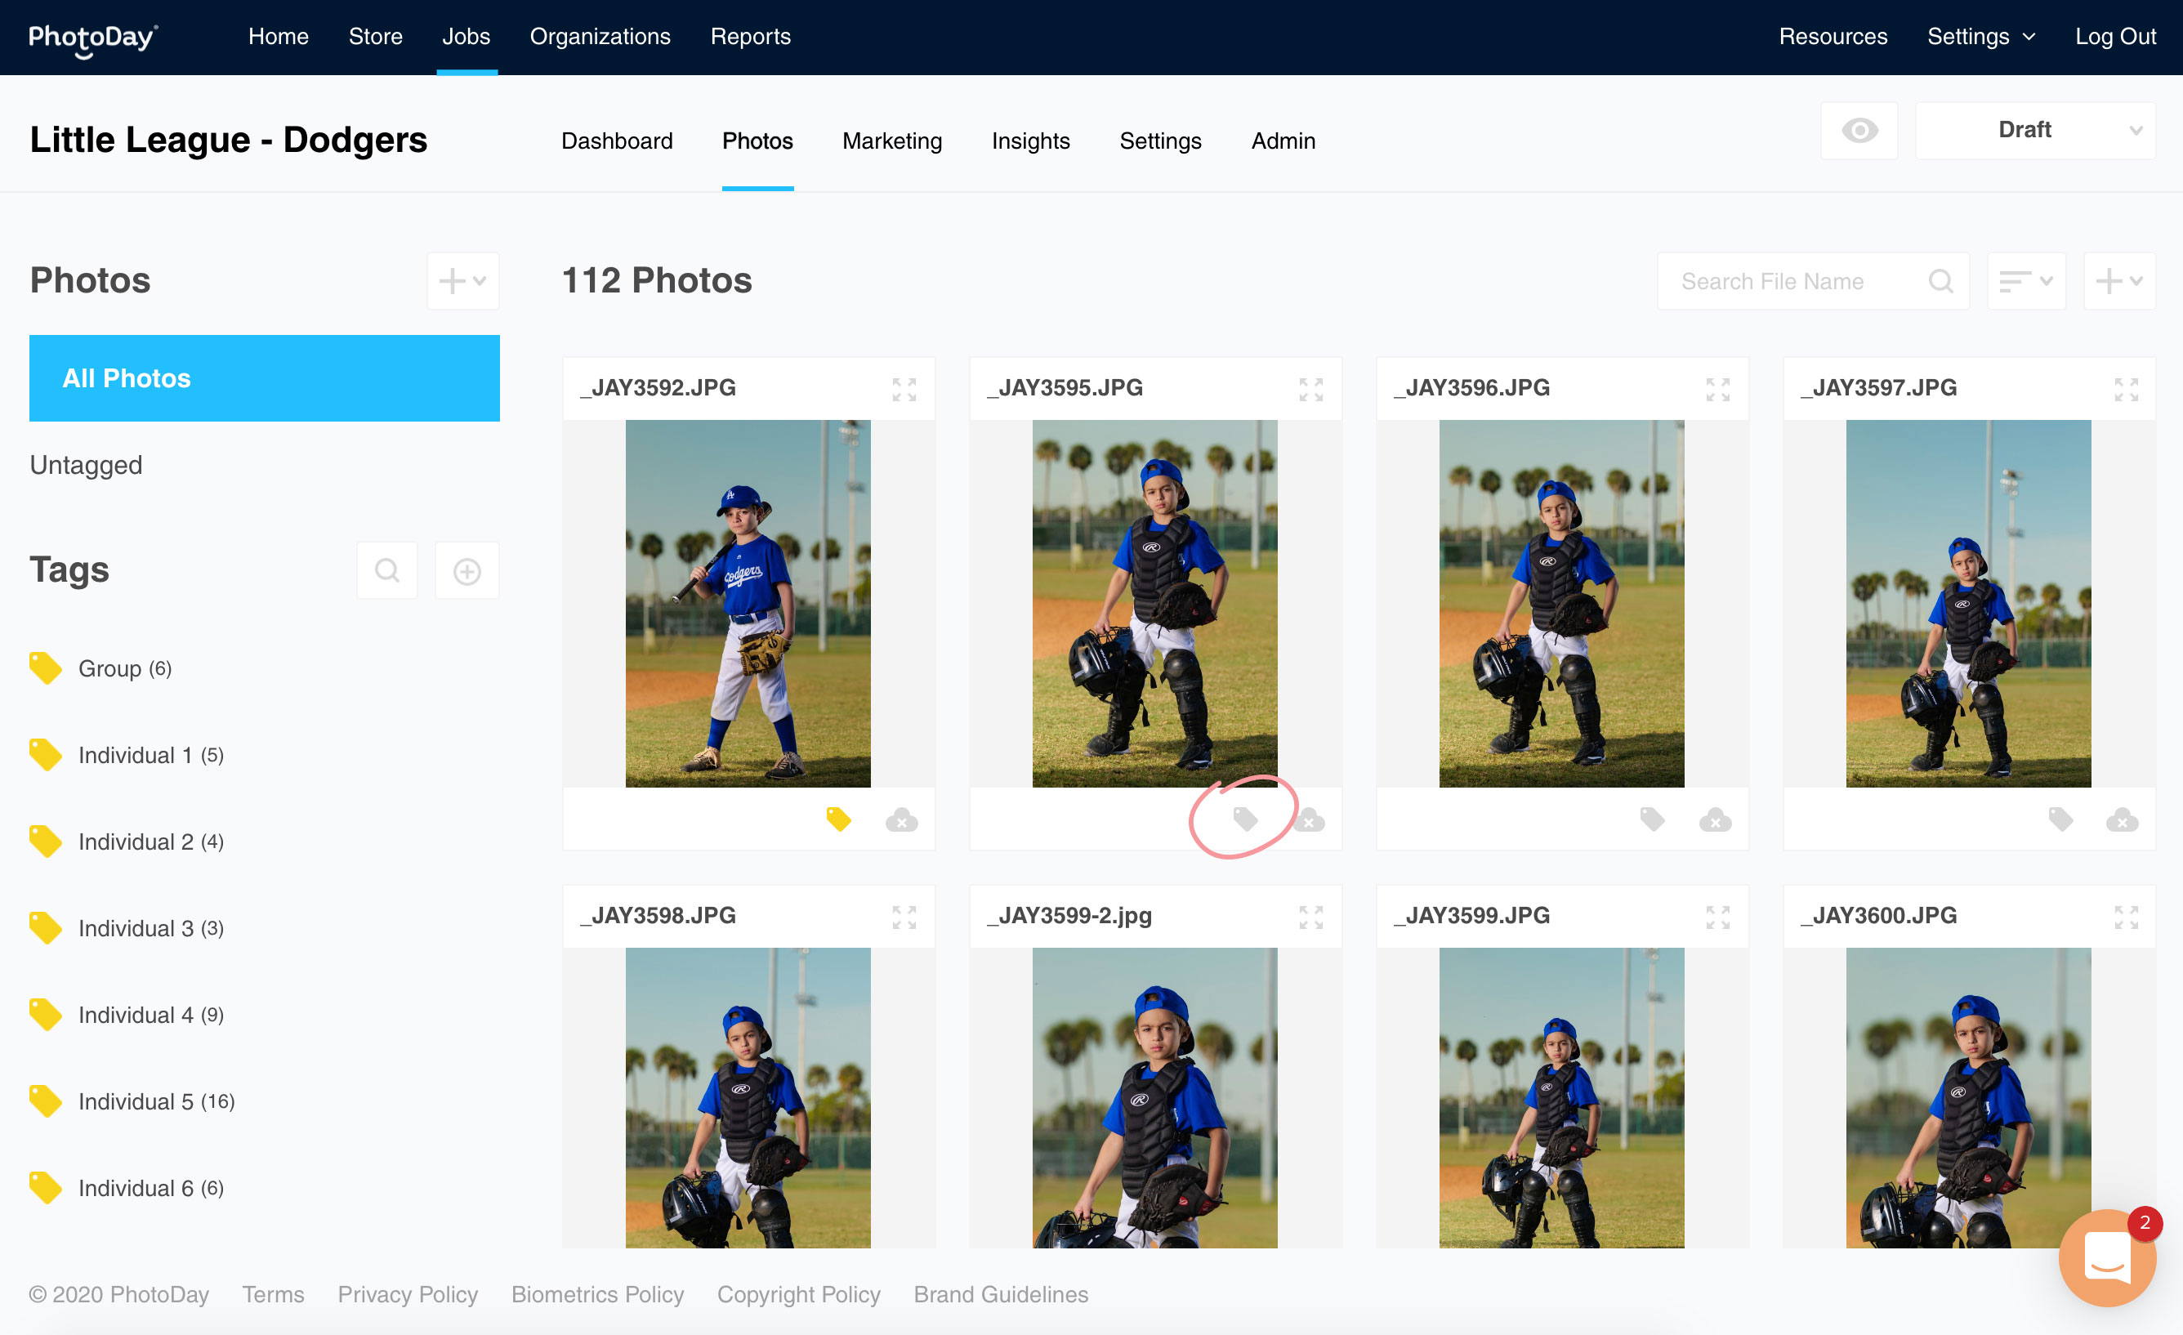The image size is (2183, 1335).
Task: Expand the Settings menu in top navigation
Action: click(x=1980, y=36)
